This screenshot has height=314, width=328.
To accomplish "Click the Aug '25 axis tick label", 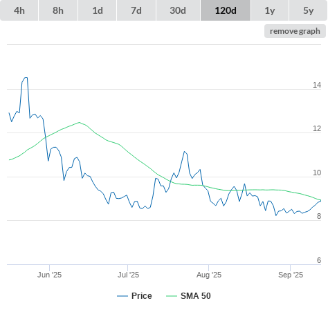I will (209, 275).
